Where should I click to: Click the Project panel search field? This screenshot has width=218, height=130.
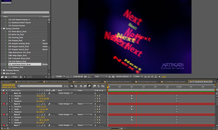(x=25, y=12)
